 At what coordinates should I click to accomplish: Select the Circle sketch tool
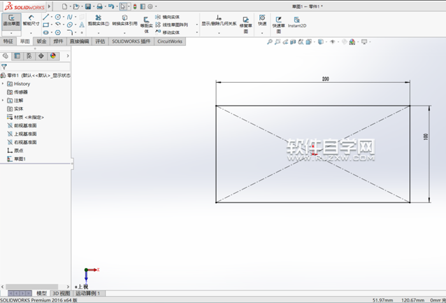(x=58, y=17)
